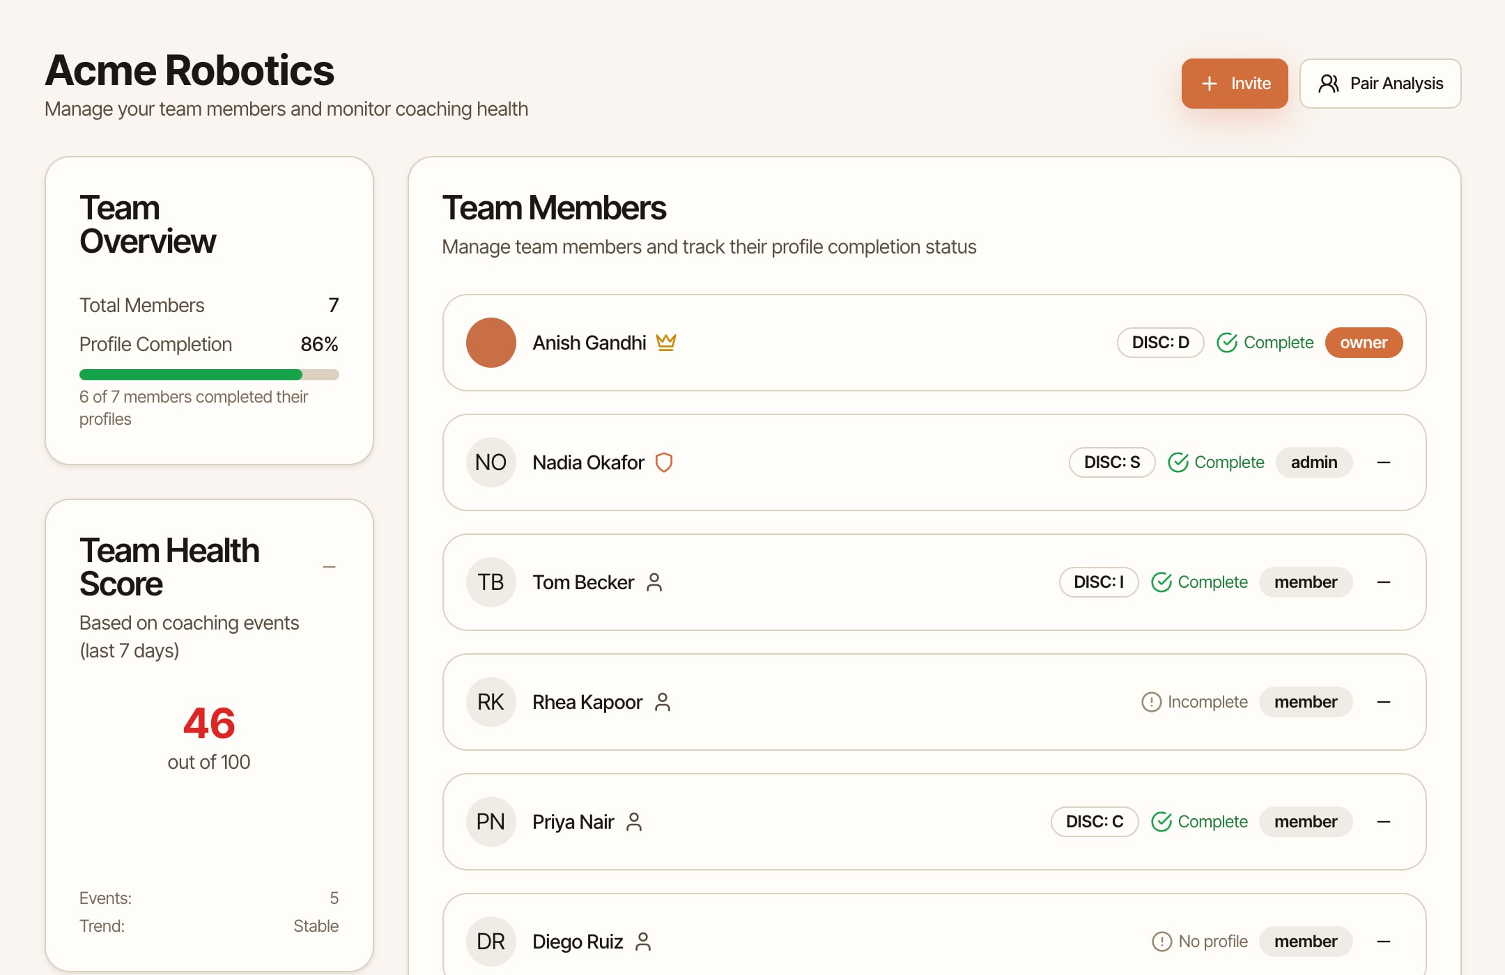This screenshot has height=975, width=1505.
Task: Click the remove dash in Priya Nair's row
Action: [1384, 822]
